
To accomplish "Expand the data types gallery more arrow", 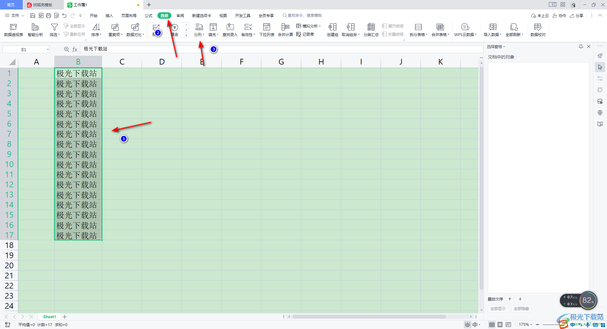I will tap(187, 35).
